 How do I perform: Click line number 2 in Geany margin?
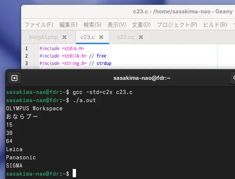pos(26,56)
